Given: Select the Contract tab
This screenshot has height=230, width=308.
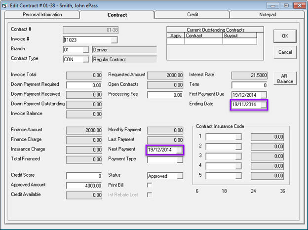Looking at the screenshot, I should point(117,15).
